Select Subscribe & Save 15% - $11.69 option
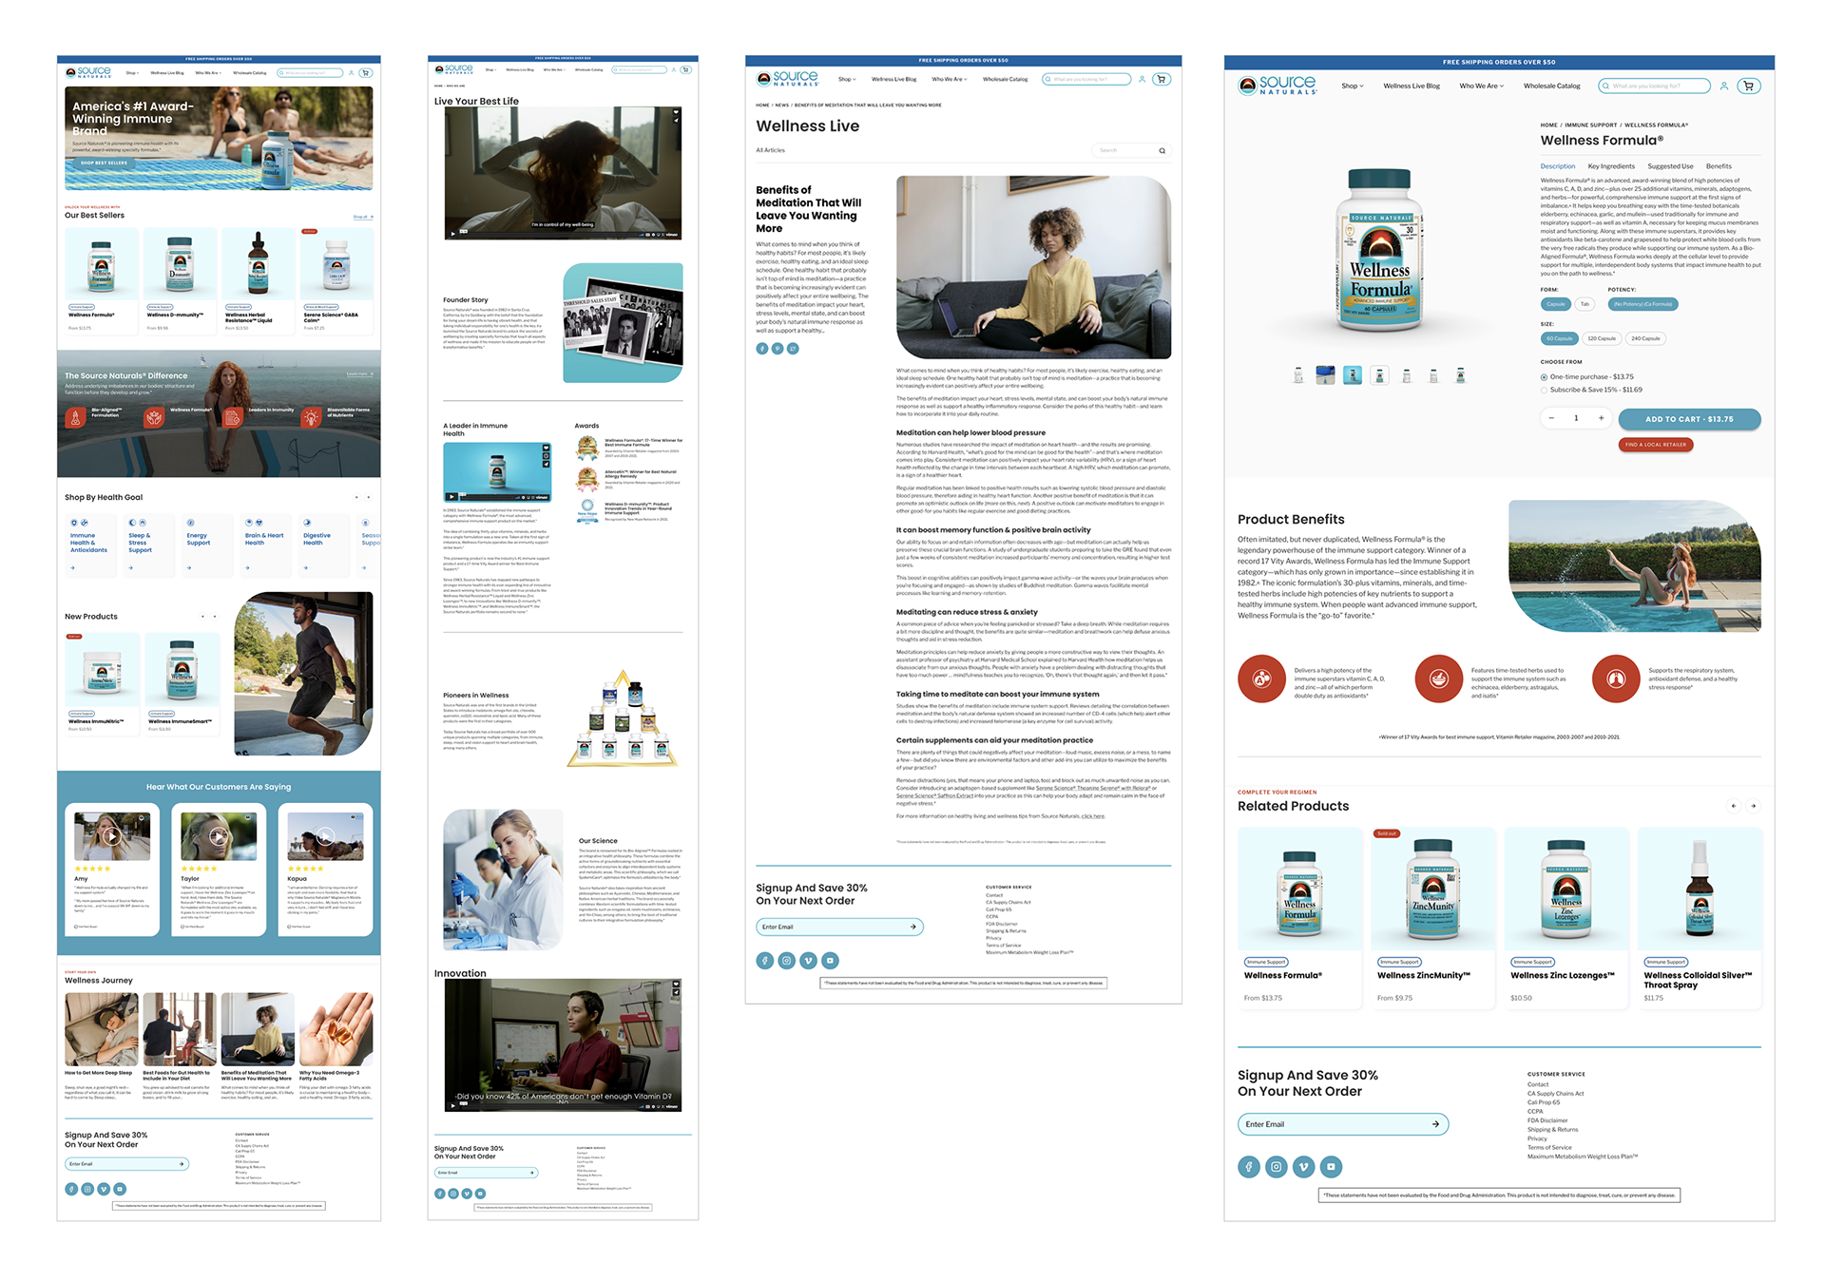 (1591, 390)
